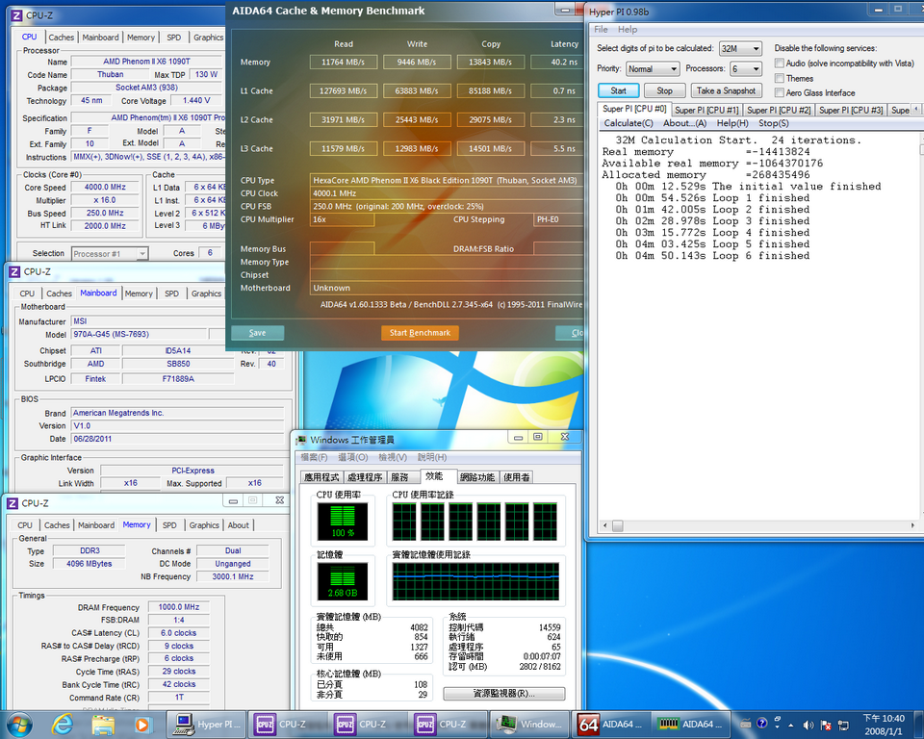
Task: Switch to second CPU-Z taskbar button
Action: tap(367, 725)
